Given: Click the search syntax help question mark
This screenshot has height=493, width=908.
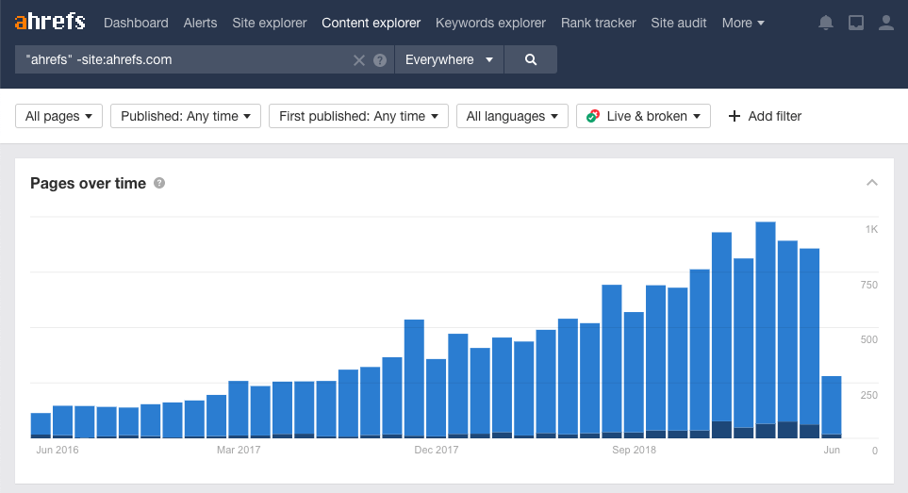Looking at the screenshot, I should click(x=380, y=60).
